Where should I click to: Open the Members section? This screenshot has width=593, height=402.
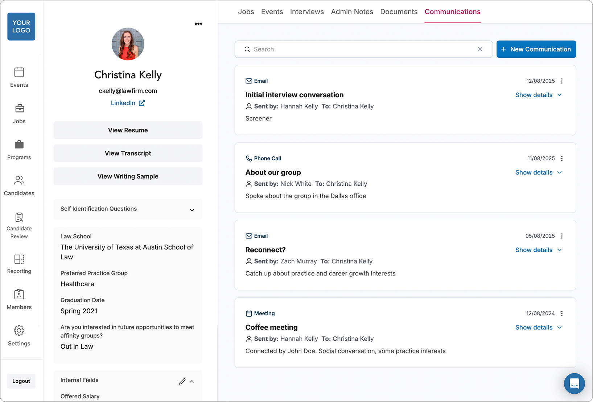(19, 294)
